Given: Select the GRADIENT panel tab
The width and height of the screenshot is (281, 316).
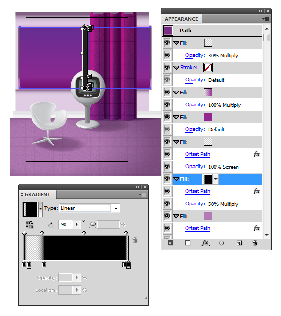Looking at the screenshot, I should click(37, 195).
